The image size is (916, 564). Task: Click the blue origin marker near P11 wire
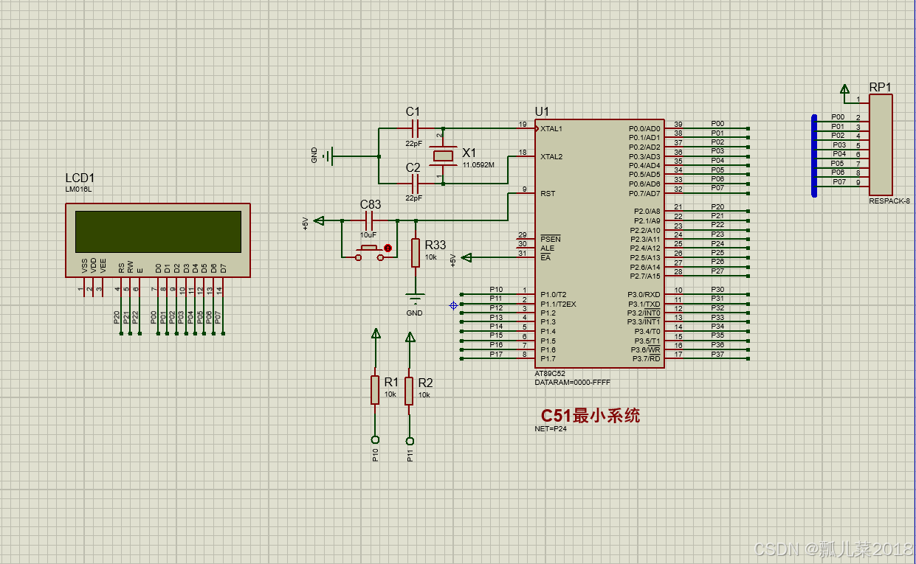[452, 304]
